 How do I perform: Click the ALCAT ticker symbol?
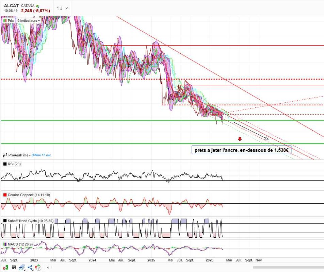click(x=11, y=6)
